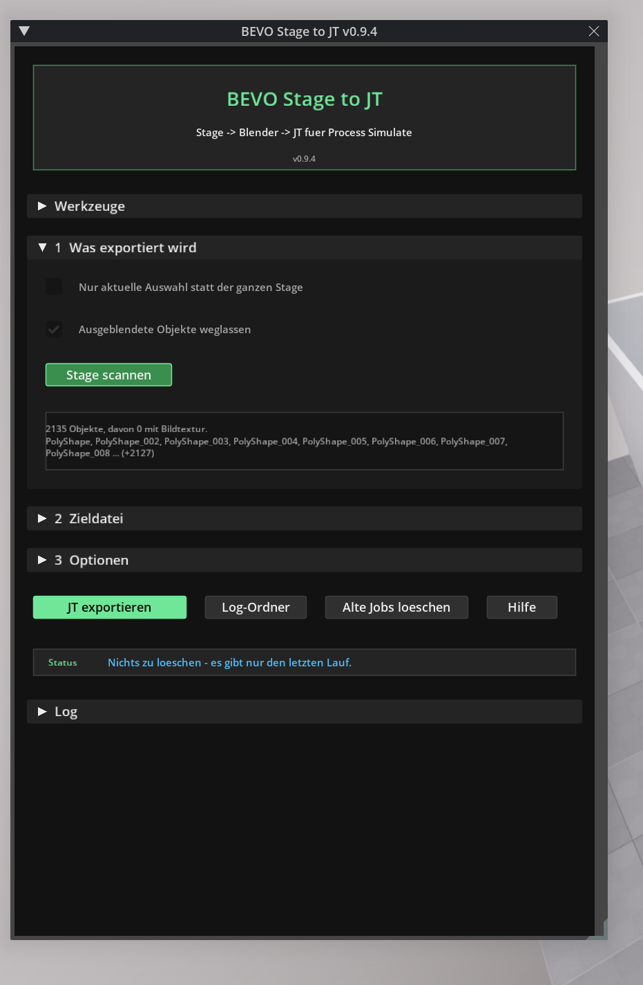Expand the 3 Optionen section
The image size is (643, 985).
click(x=304, y=560)
